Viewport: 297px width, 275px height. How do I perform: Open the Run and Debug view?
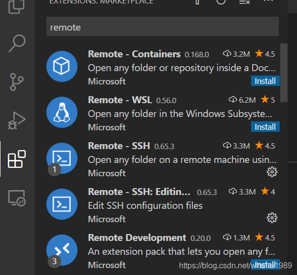[16, 120]
